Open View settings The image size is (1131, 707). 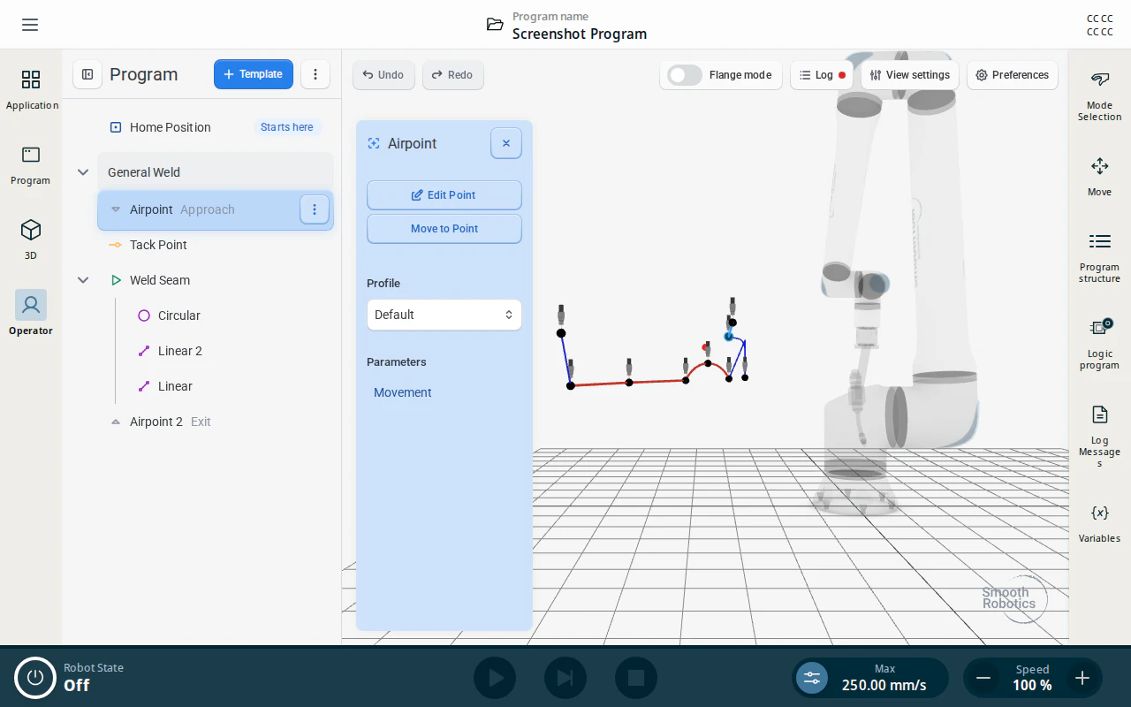coord(910,75)
